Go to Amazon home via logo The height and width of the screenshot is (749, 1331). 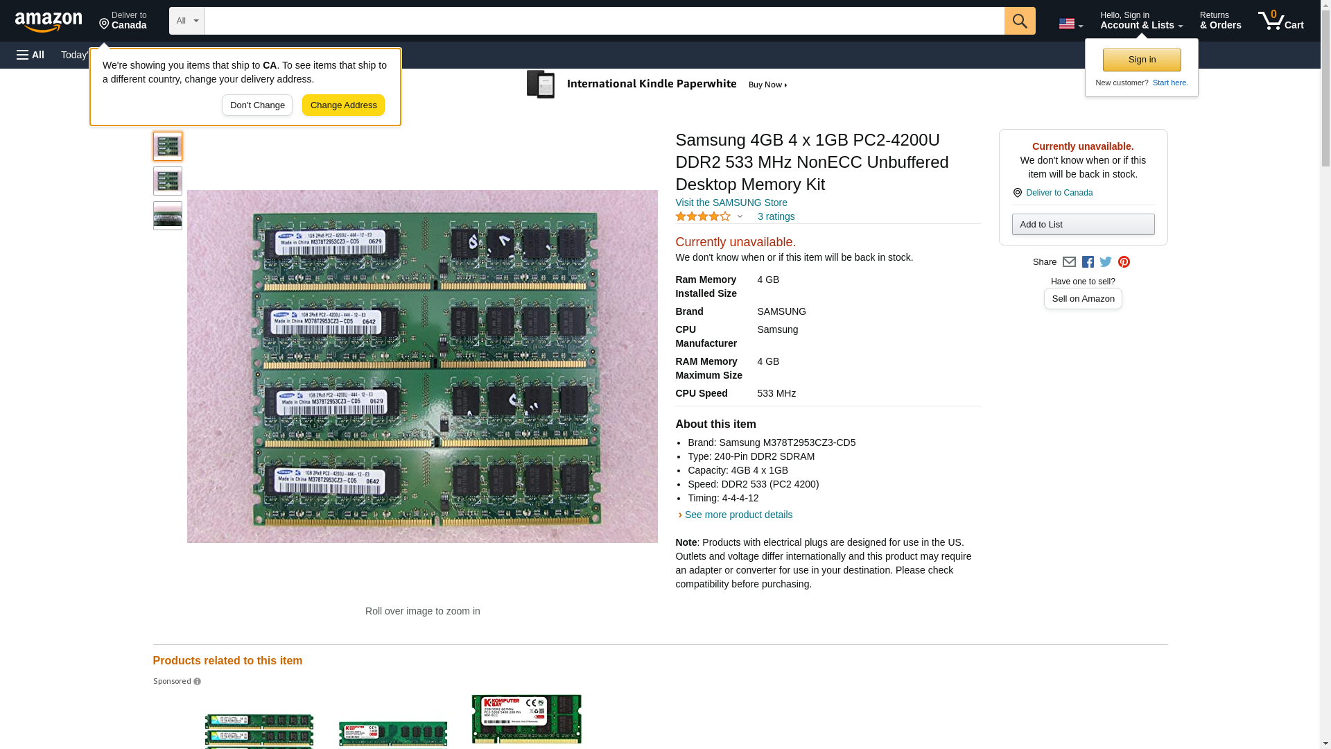(x=49, y=21)
